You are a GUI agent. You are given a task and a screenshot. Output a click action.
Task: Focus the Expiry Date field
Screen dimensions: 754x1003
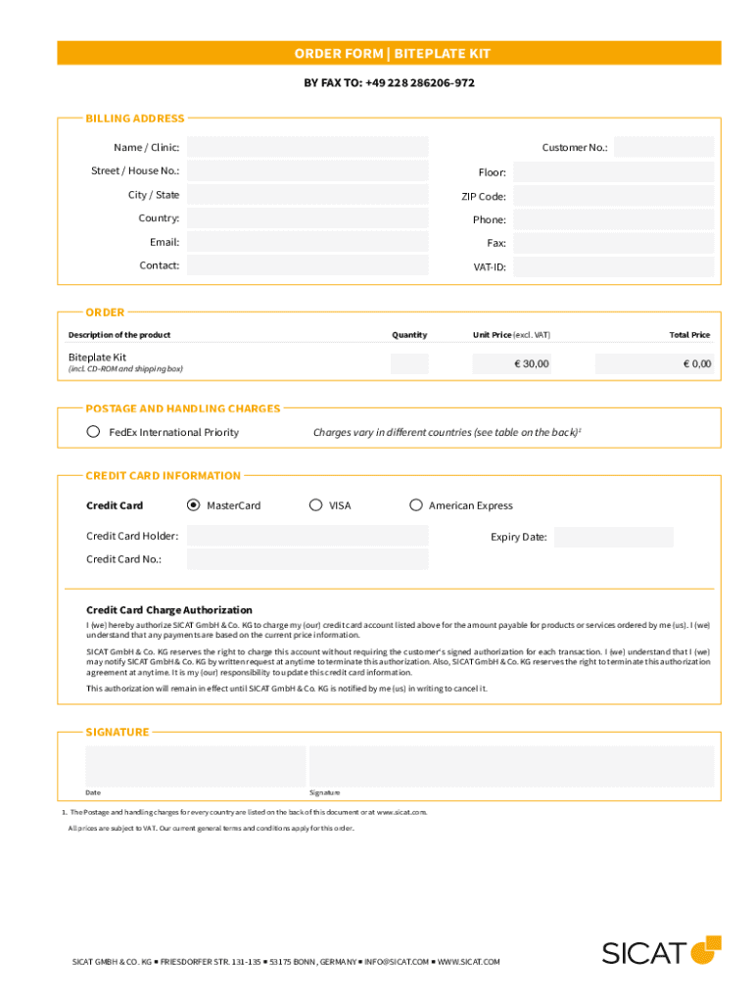(613, 537)
